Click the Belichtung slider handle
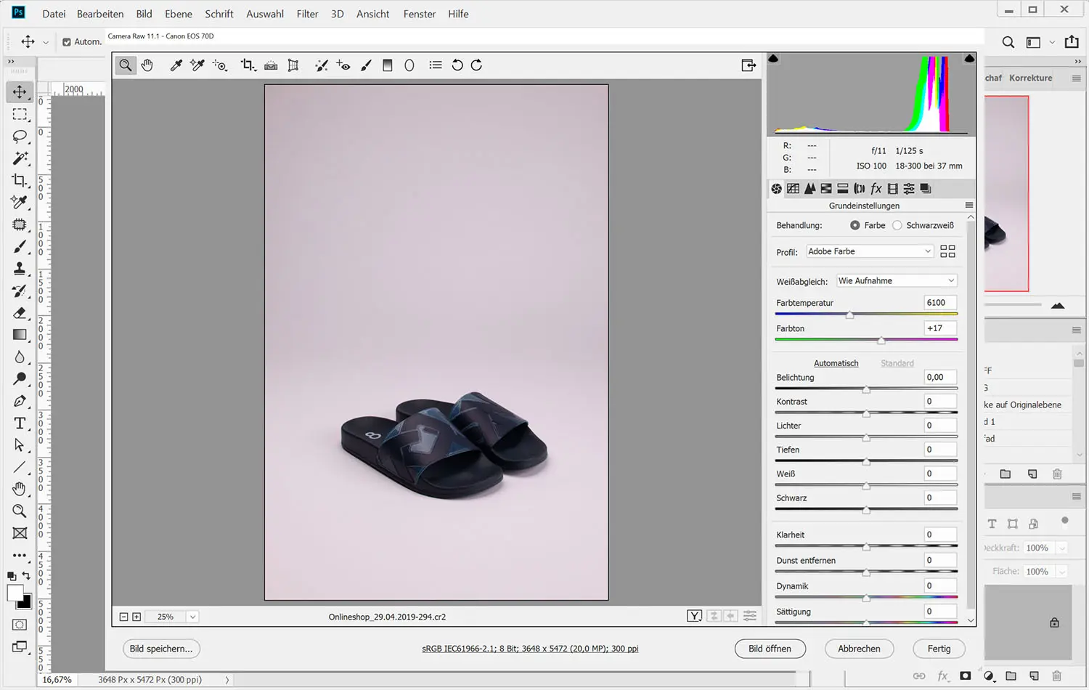The height and width of the screenshot is (690, 1089). pyautogui.click(x=866, y=390)
